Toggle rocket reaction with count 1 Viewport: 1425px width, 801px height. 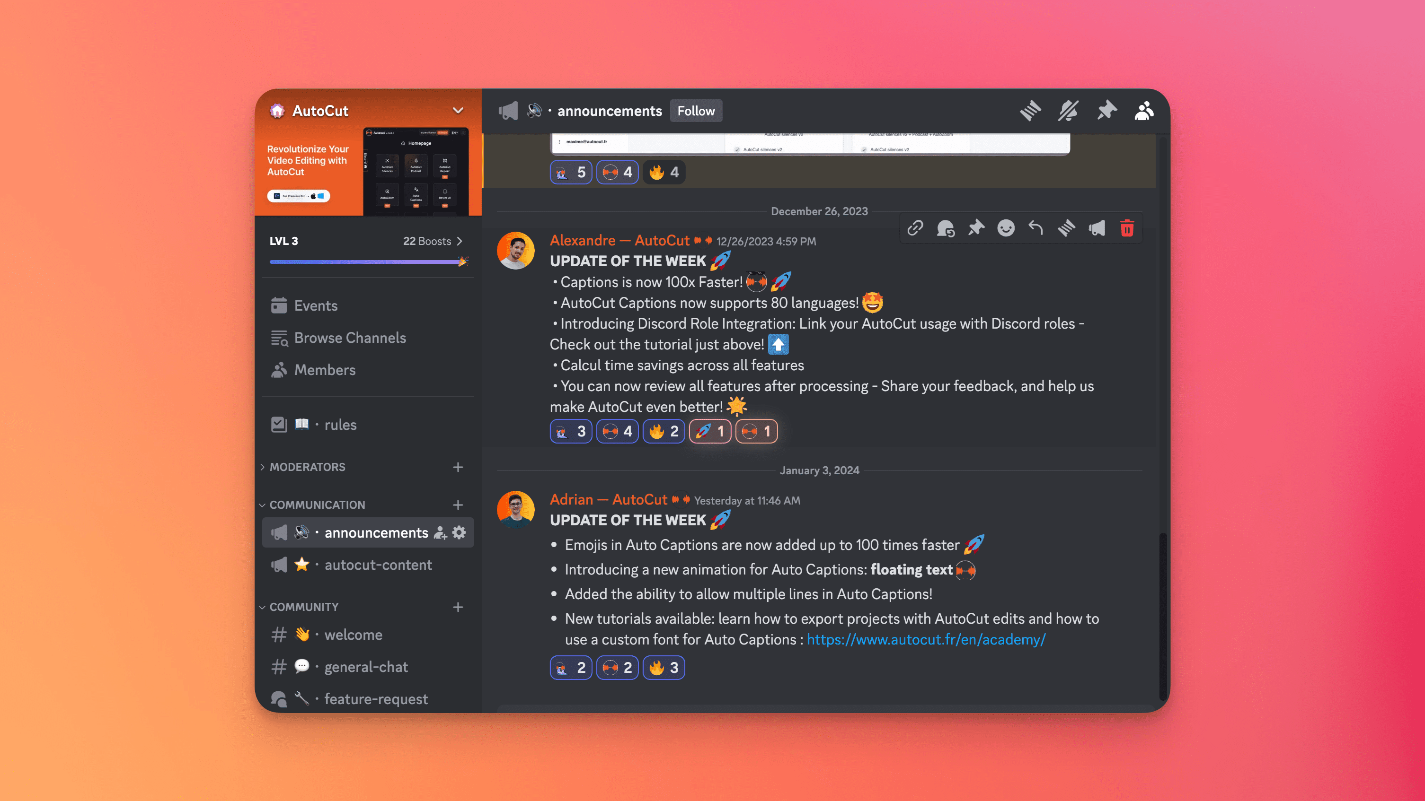tap(710, 431)
